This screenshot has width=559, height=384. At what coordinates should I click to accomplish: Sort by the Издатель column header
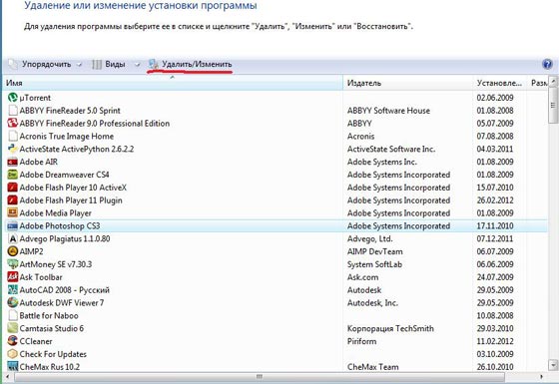pyautogui.click(x=408, y=83)
